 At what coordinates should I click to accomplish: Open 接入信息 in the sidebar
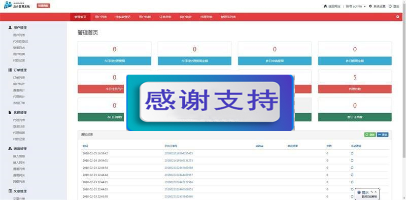(19, 156)
